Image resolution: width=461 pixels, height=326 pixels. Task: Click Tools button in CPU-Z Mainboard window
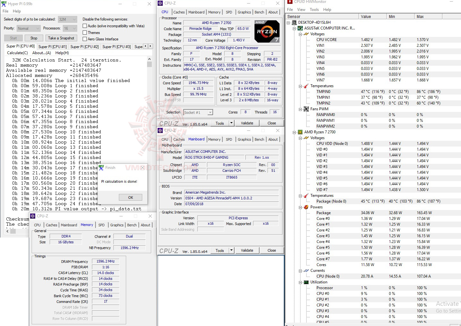220,250
